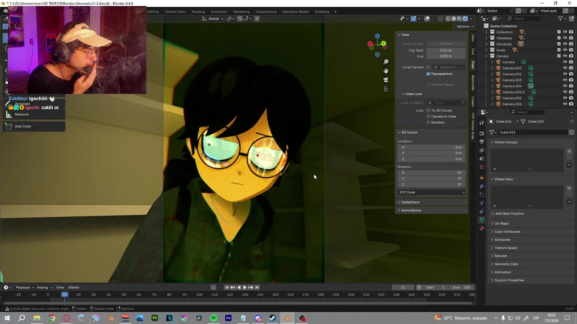Click the lock camera to view padlock icon
This screenshot has height=324, width=577.
[x=386, y=89]
